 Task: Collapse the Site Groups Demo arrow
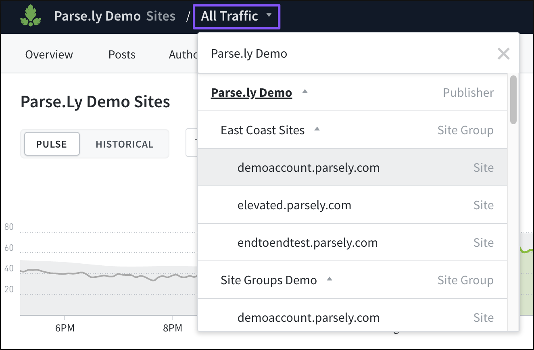click(330, 279)
